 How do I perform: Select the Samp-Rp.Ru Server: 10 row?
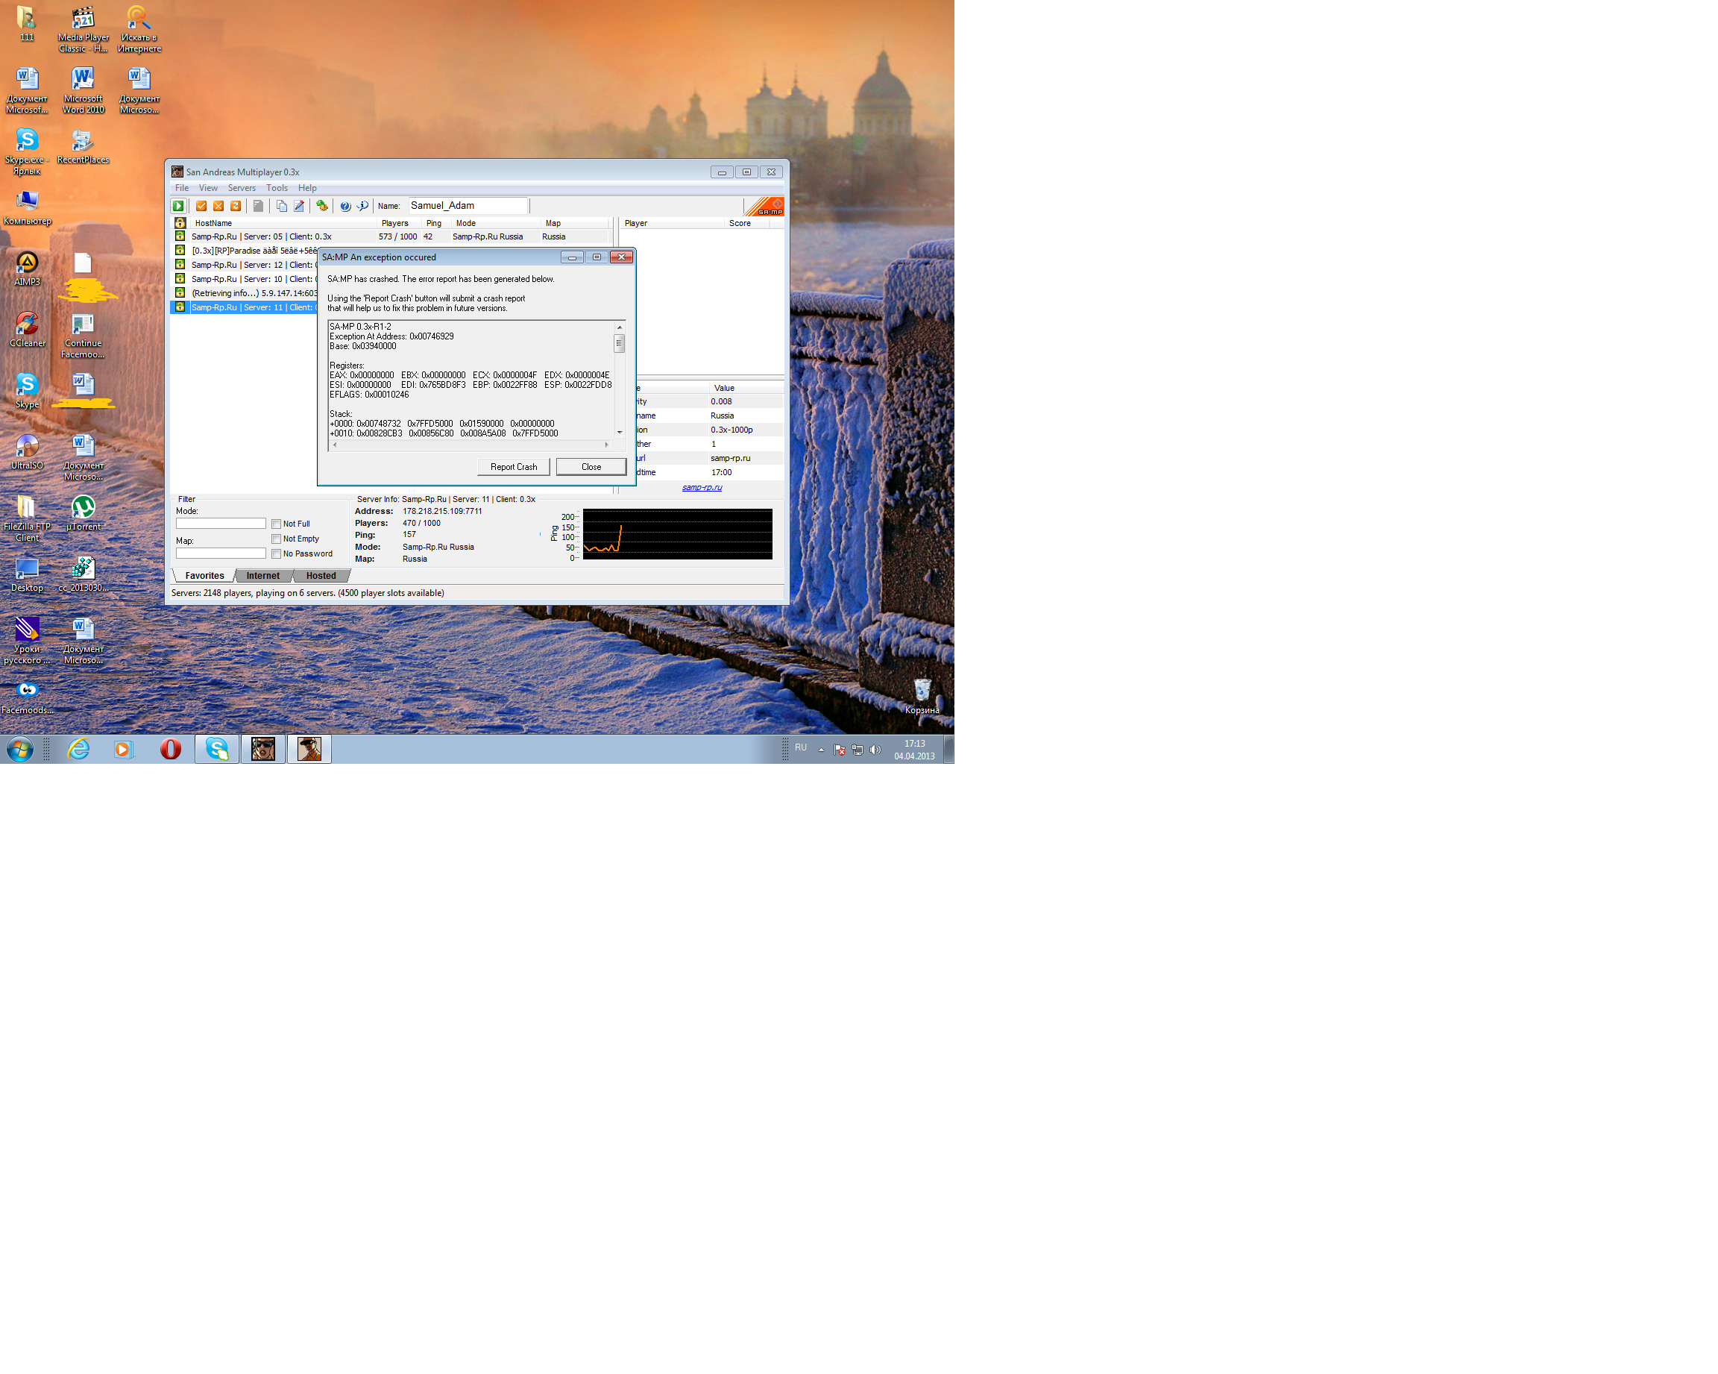point(245,279)
